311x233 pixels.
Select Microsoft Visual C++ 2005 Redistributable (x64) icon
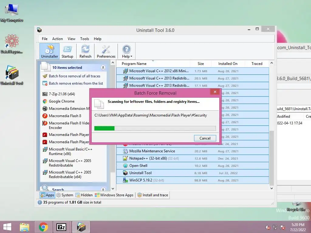45,172
